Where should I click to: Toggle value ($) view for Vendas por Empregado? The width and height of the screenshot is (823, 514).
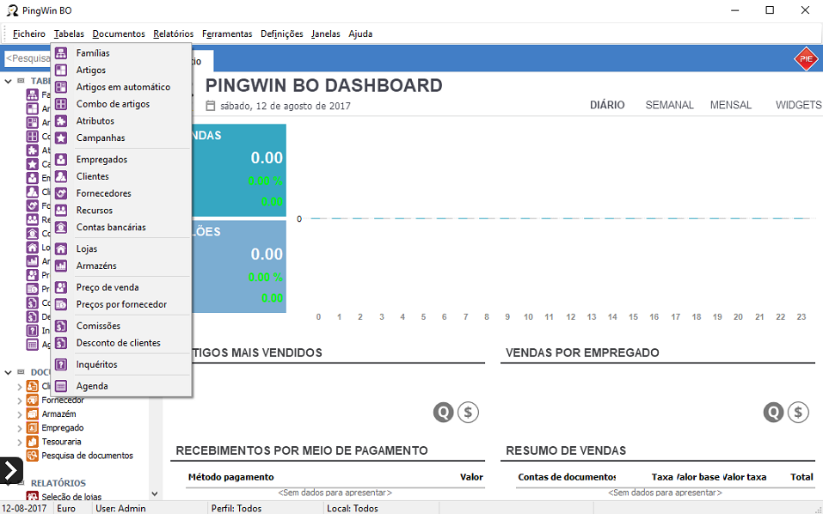click(x=799, y=413)
